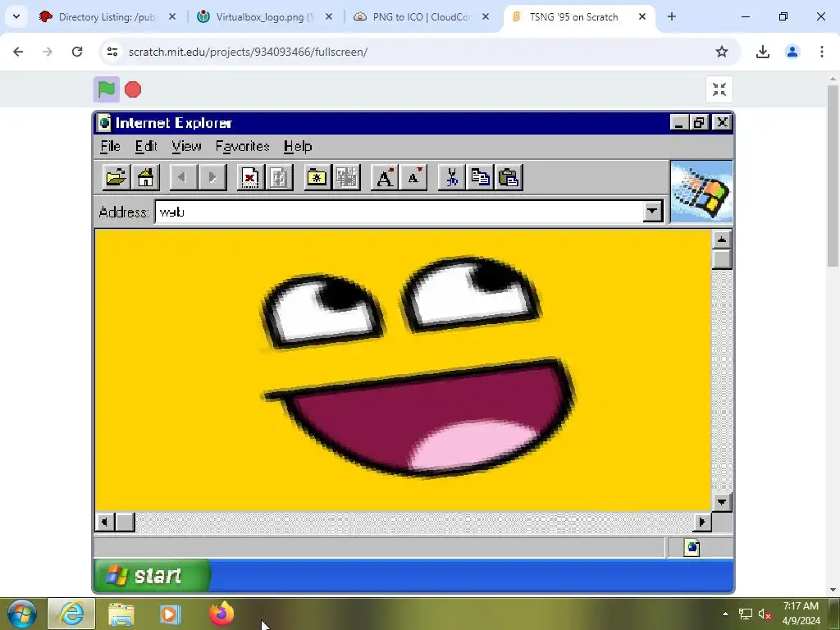Decrease font size with small A icon
The image size is (840, 630).
pyautogui.click(x=413, y=177)
